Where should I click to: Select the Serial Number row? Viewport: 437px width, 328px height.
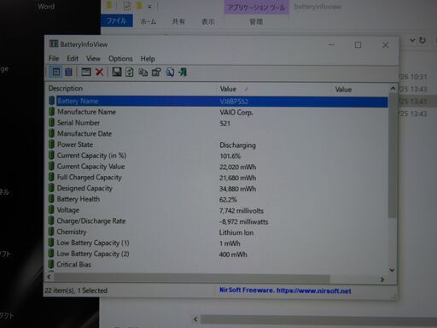[x=218, y=123]
